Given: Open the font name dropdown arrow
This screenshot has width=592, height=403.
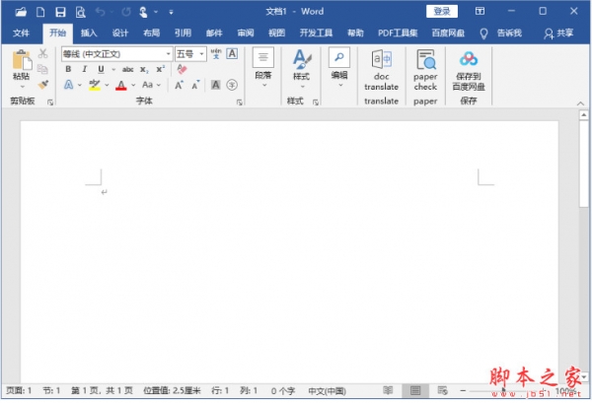Looking at the screenshot, I should point(169,54).
